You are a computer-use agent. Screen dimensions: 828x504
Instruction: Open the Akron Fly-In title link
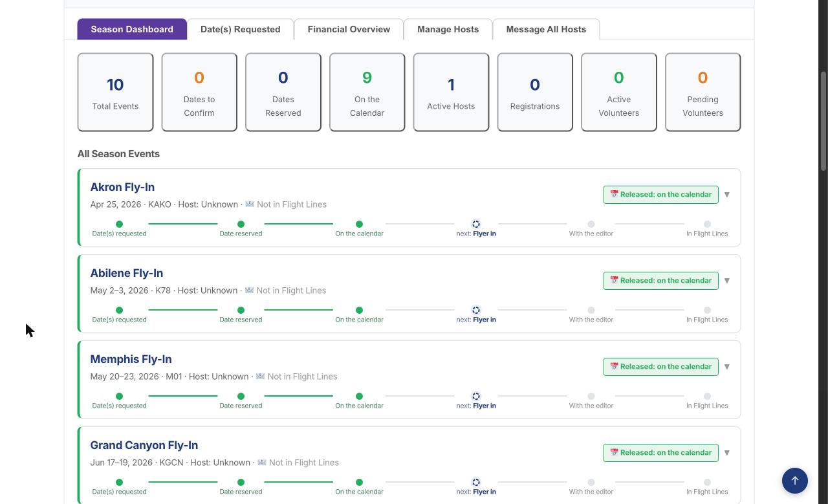coord(122,187)
